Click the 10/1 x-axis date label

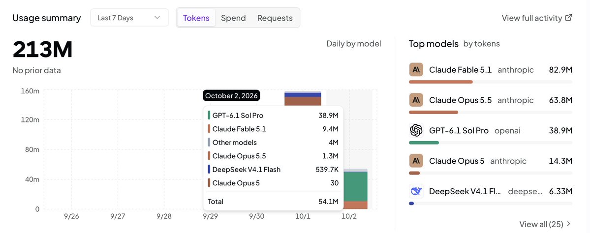coord(303,216)
